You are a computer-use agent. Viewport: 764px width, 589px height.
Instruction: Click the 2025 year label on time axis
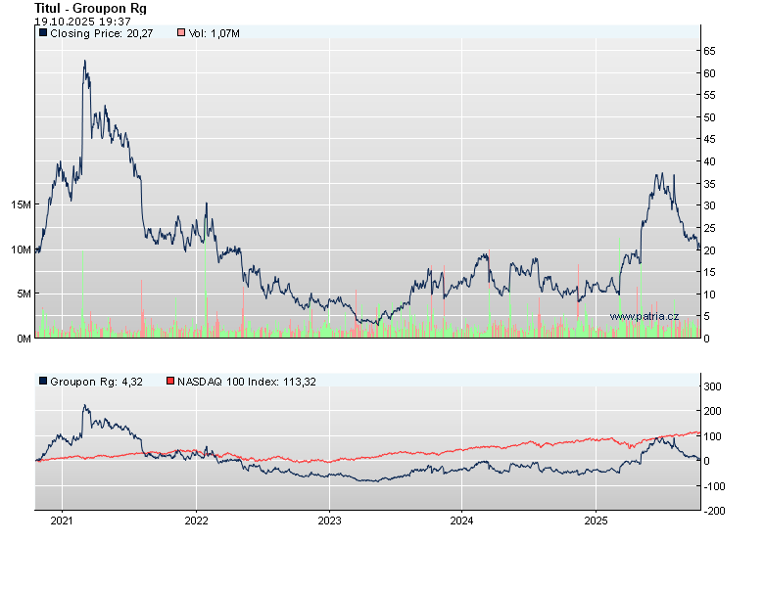(596, 520)
